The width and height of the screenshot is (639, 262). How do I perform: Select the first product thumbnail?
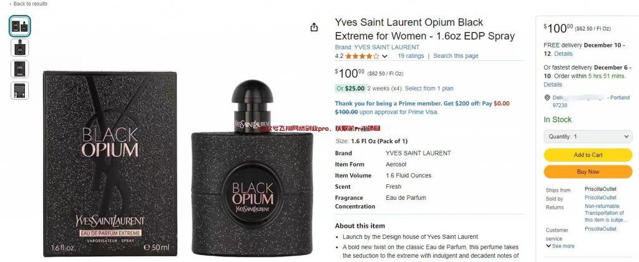(x=19, y=26)
